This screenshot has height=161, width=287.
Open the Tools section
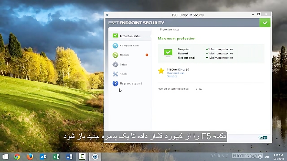click(123, 74)
